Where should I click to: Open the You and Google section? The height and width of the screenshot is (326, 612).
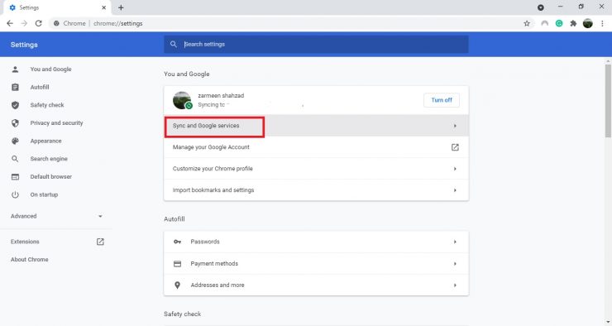(x=50, y=70)
